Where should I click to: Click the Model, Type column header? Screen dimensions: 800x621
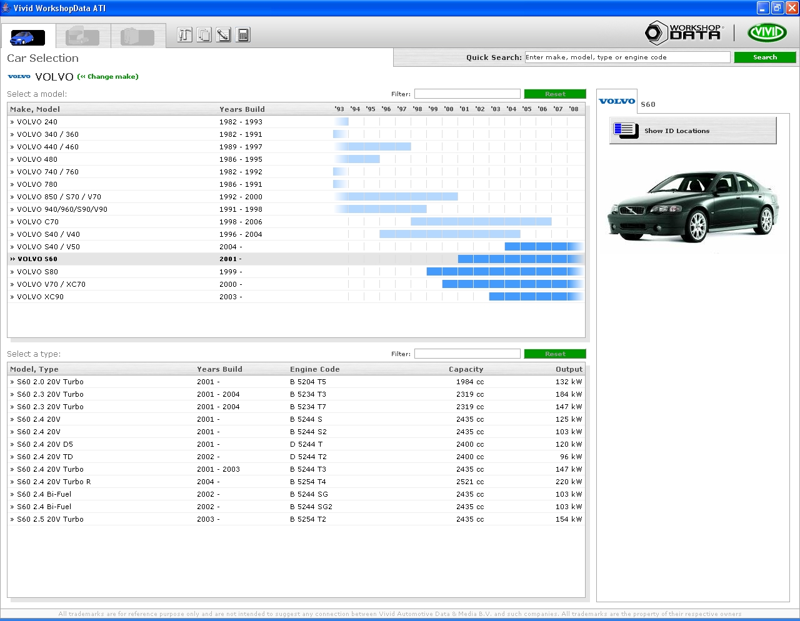(34, 369)
